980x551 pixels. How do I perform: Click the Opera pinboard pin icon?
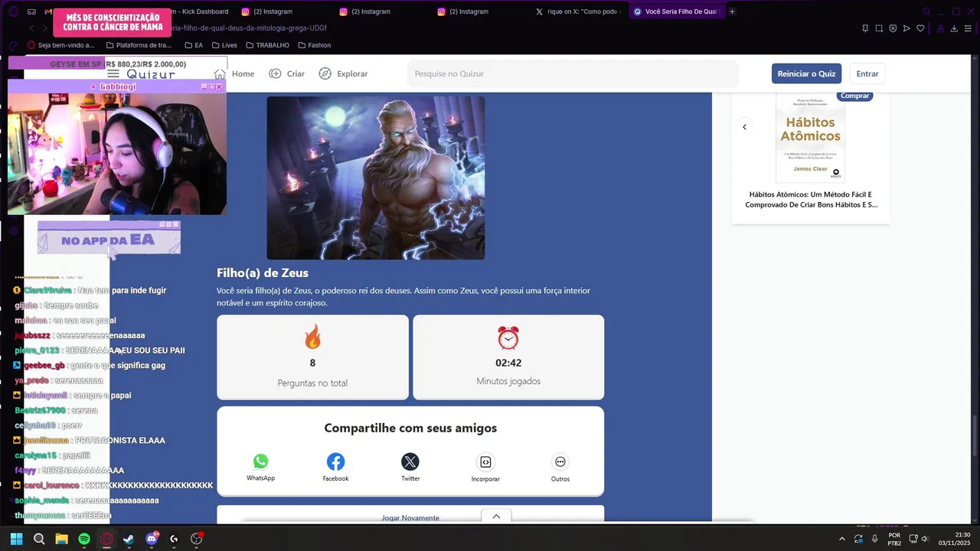point(865,28)
